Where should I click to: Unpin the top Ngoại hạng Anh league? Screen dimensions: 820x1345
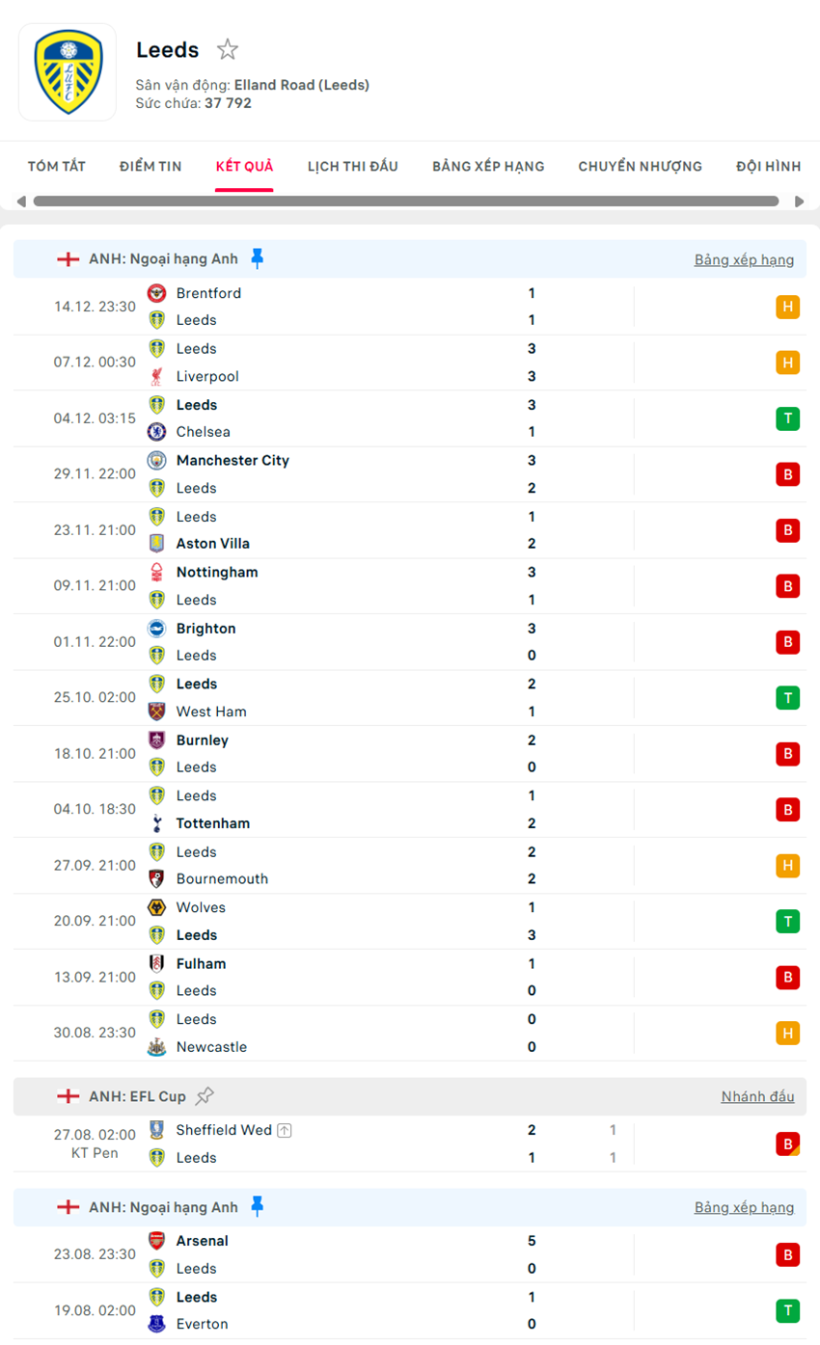(257, 258)
